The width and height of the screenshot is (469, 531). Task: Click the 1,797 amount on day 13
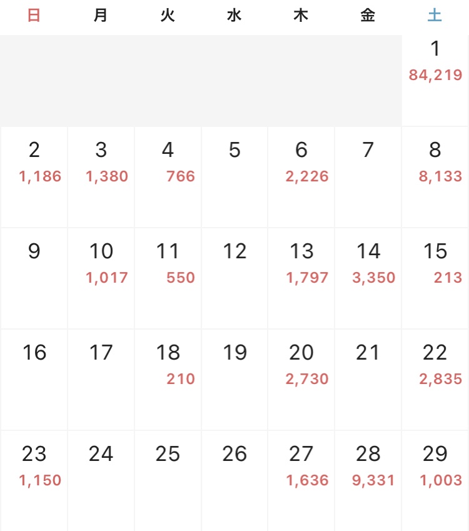coord(307,278)
